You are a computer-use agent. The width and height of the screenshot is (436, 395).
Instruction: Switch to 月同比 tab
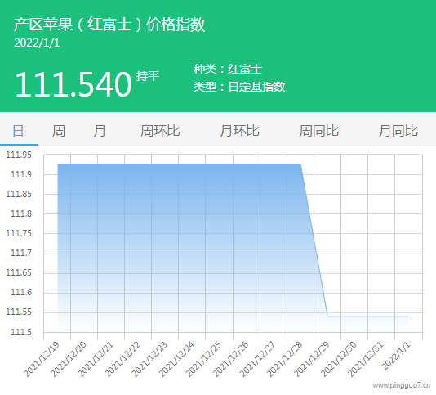(x=398, y=131)
